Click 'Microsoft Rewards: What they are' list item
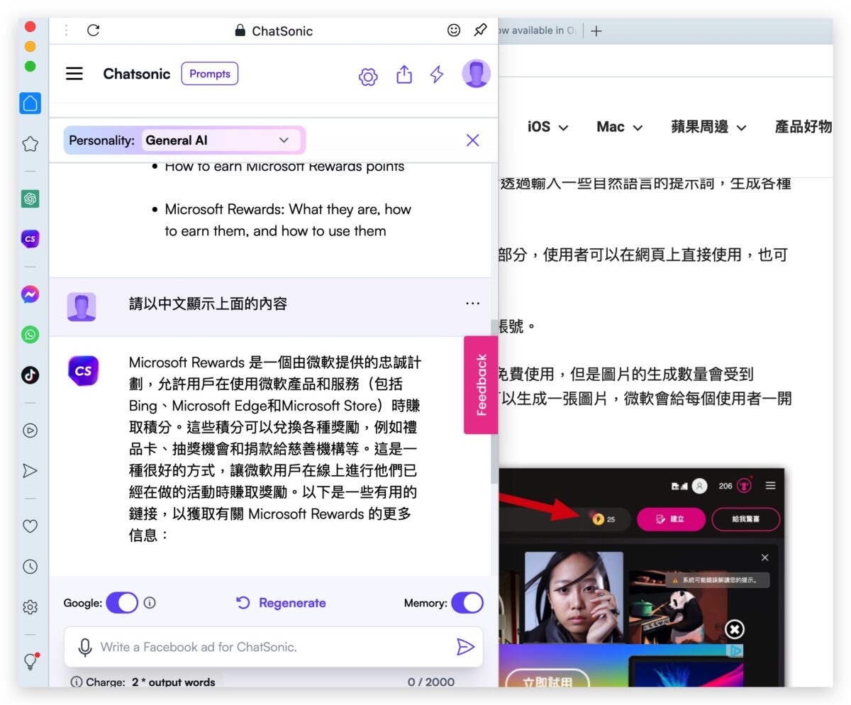Viewport: 851px width, 705px height. click(288, 220)
